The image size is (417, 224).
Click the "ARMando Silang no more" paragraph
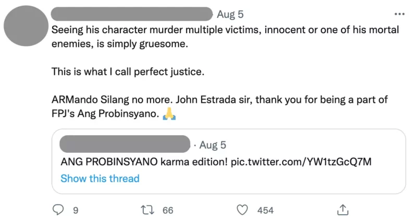(x=208, y=99)
